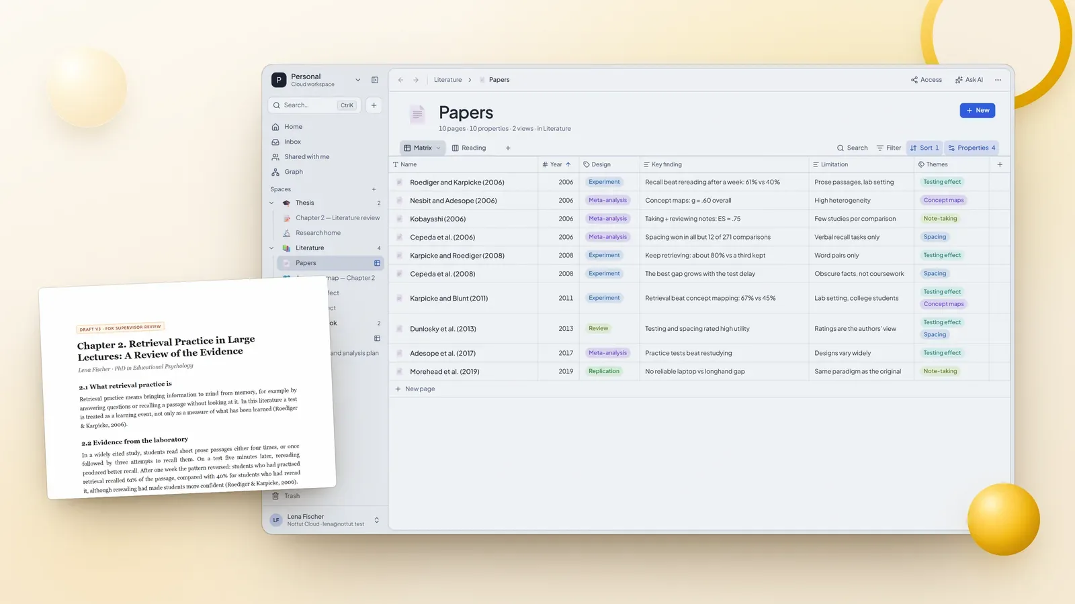
Task: Click the plus icon next to search
Action: pyautogui.click(x=374, y=105)
